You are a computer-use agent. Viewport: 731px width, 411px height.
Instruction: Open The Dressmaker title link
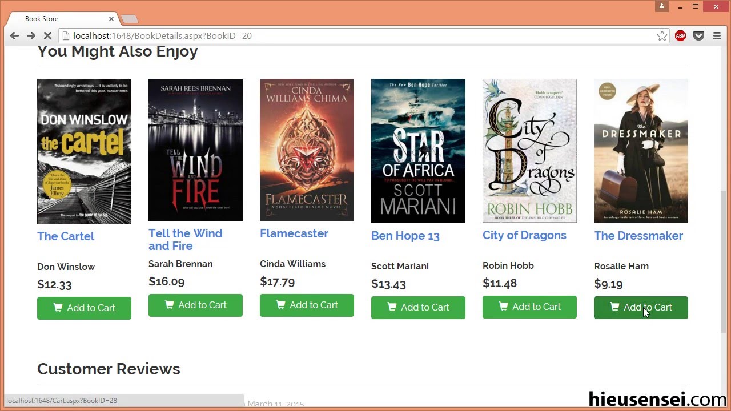tap(638, 236)
